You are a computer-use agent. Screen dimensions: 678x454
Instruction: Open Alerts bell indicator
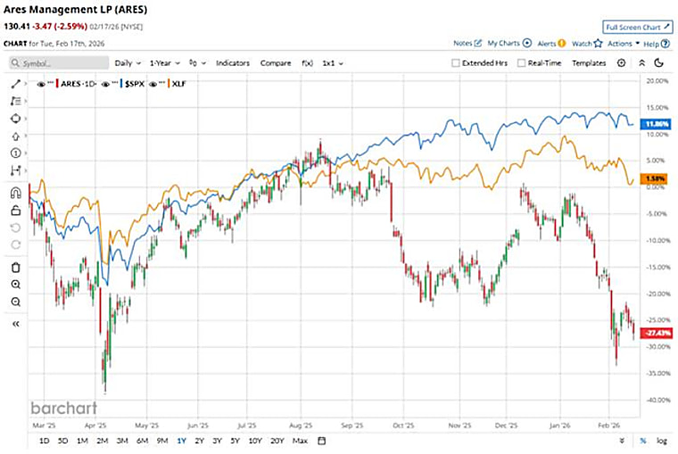(x=561, y=43)
